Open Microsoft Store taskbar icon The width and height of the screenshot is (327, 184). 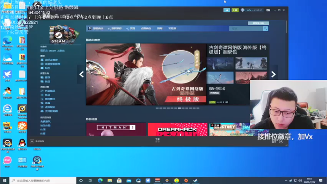click(119, 180)
